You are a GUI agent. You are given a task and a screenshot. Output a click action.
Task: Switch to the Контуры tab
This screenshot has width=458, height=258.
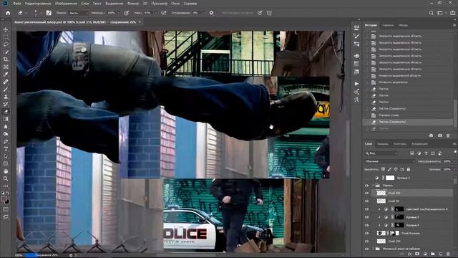(x=400, y=144)
